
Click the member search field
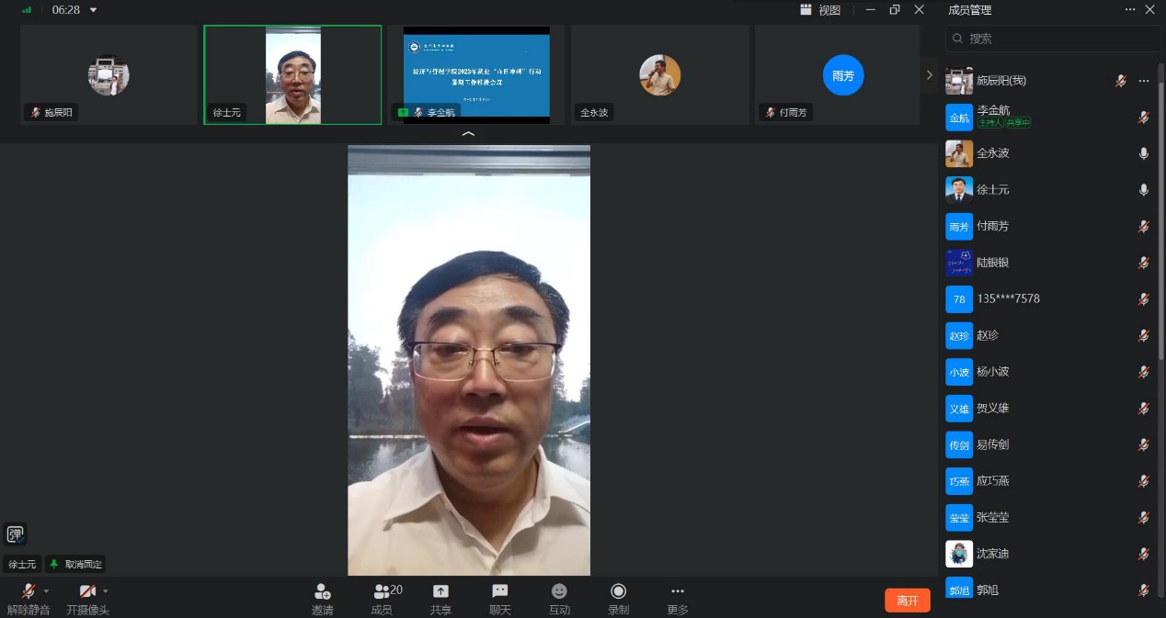click(x=1057, y=39)
